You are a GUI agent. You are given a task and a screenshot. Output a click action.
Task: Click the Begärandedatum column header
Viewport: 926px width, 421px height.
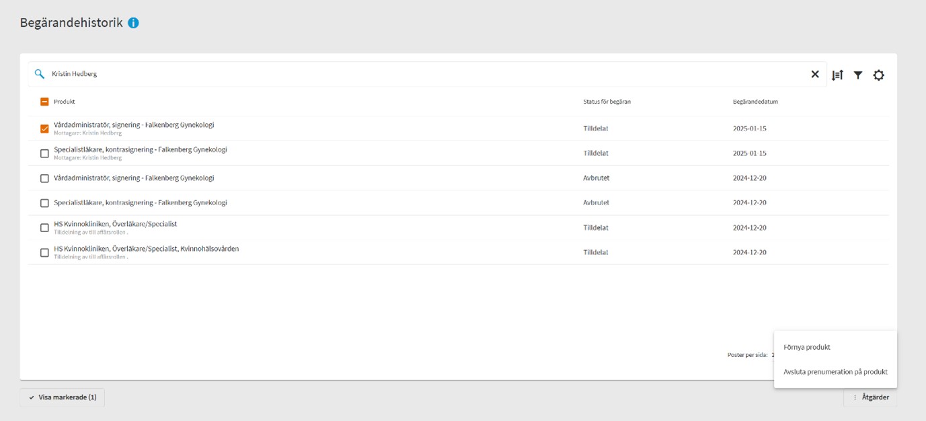[x=755, y=102]
